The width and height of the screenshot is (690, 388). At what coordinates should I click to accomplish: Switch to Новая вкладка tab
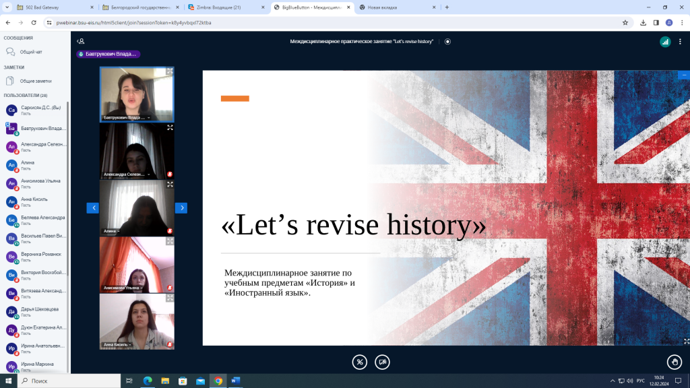[x=397, y=7]
